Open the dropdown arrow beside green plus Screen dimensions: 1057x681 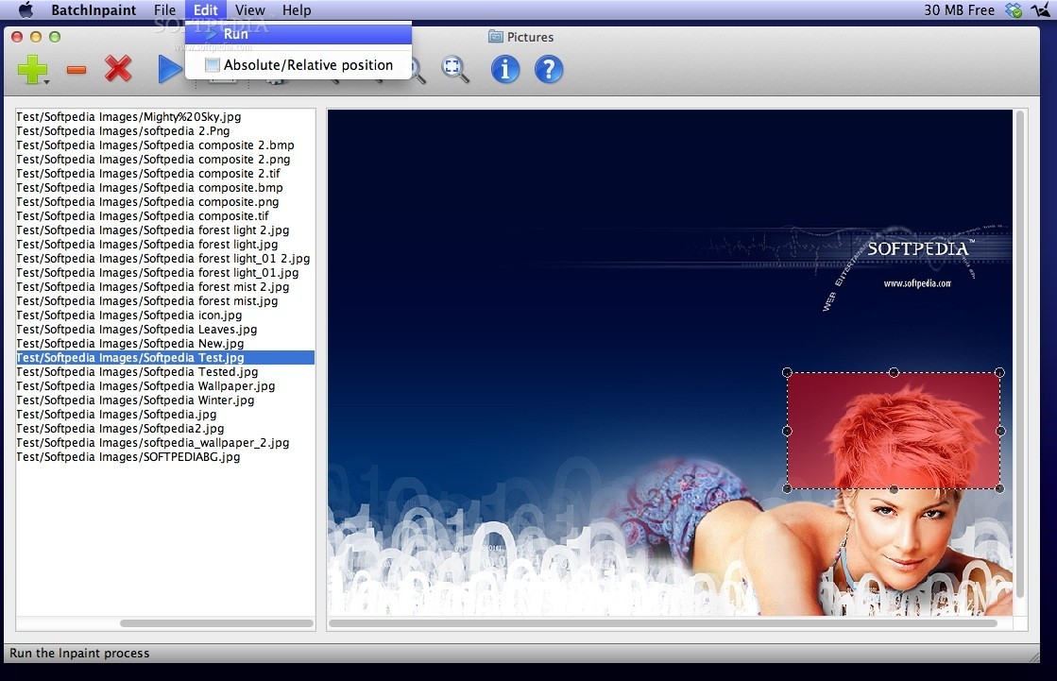[x=46, y=83]
